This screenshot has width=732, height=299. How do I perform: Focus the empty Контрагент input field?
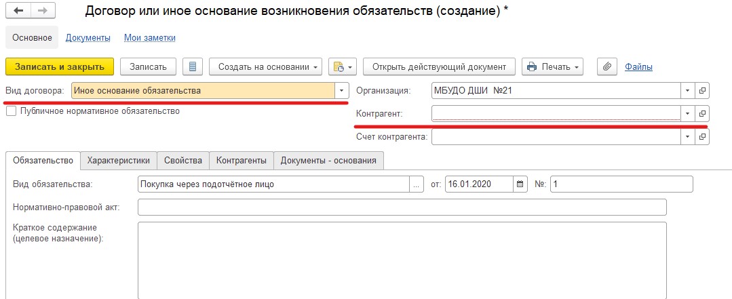pos(556,113)
